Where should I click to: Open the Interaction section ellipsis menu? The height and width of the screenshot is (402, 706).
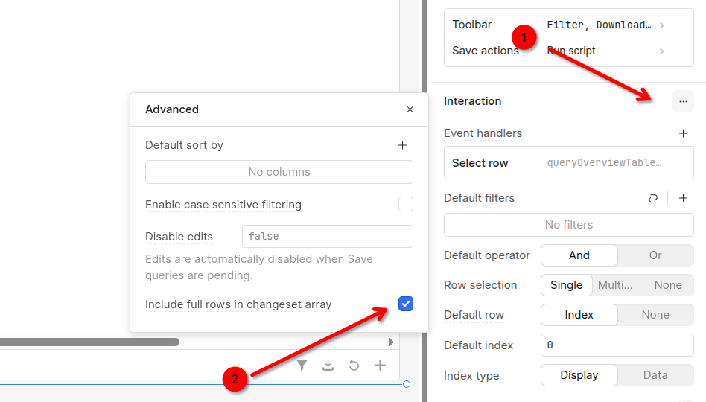tap(683, 101)
